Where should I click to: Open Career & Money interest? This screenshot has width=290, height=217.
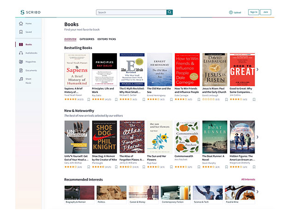(144, 195)
